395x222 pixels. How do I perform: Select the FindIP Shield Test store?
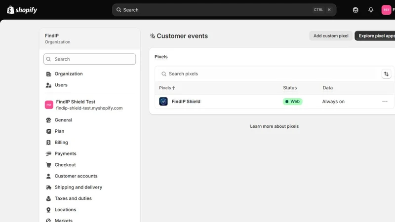coord(89,105)
